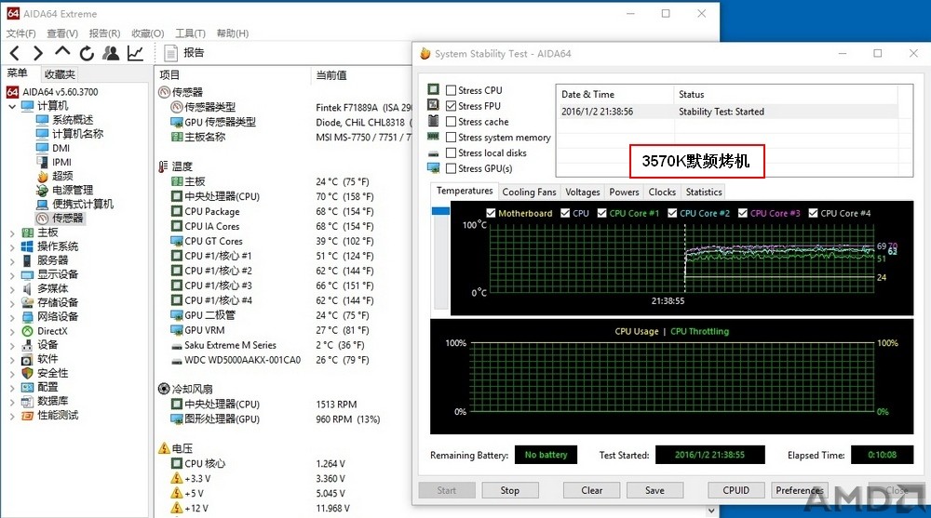Click the blue temperature graph slider
This screenshot has width=931, height=518.
[440, 211]
